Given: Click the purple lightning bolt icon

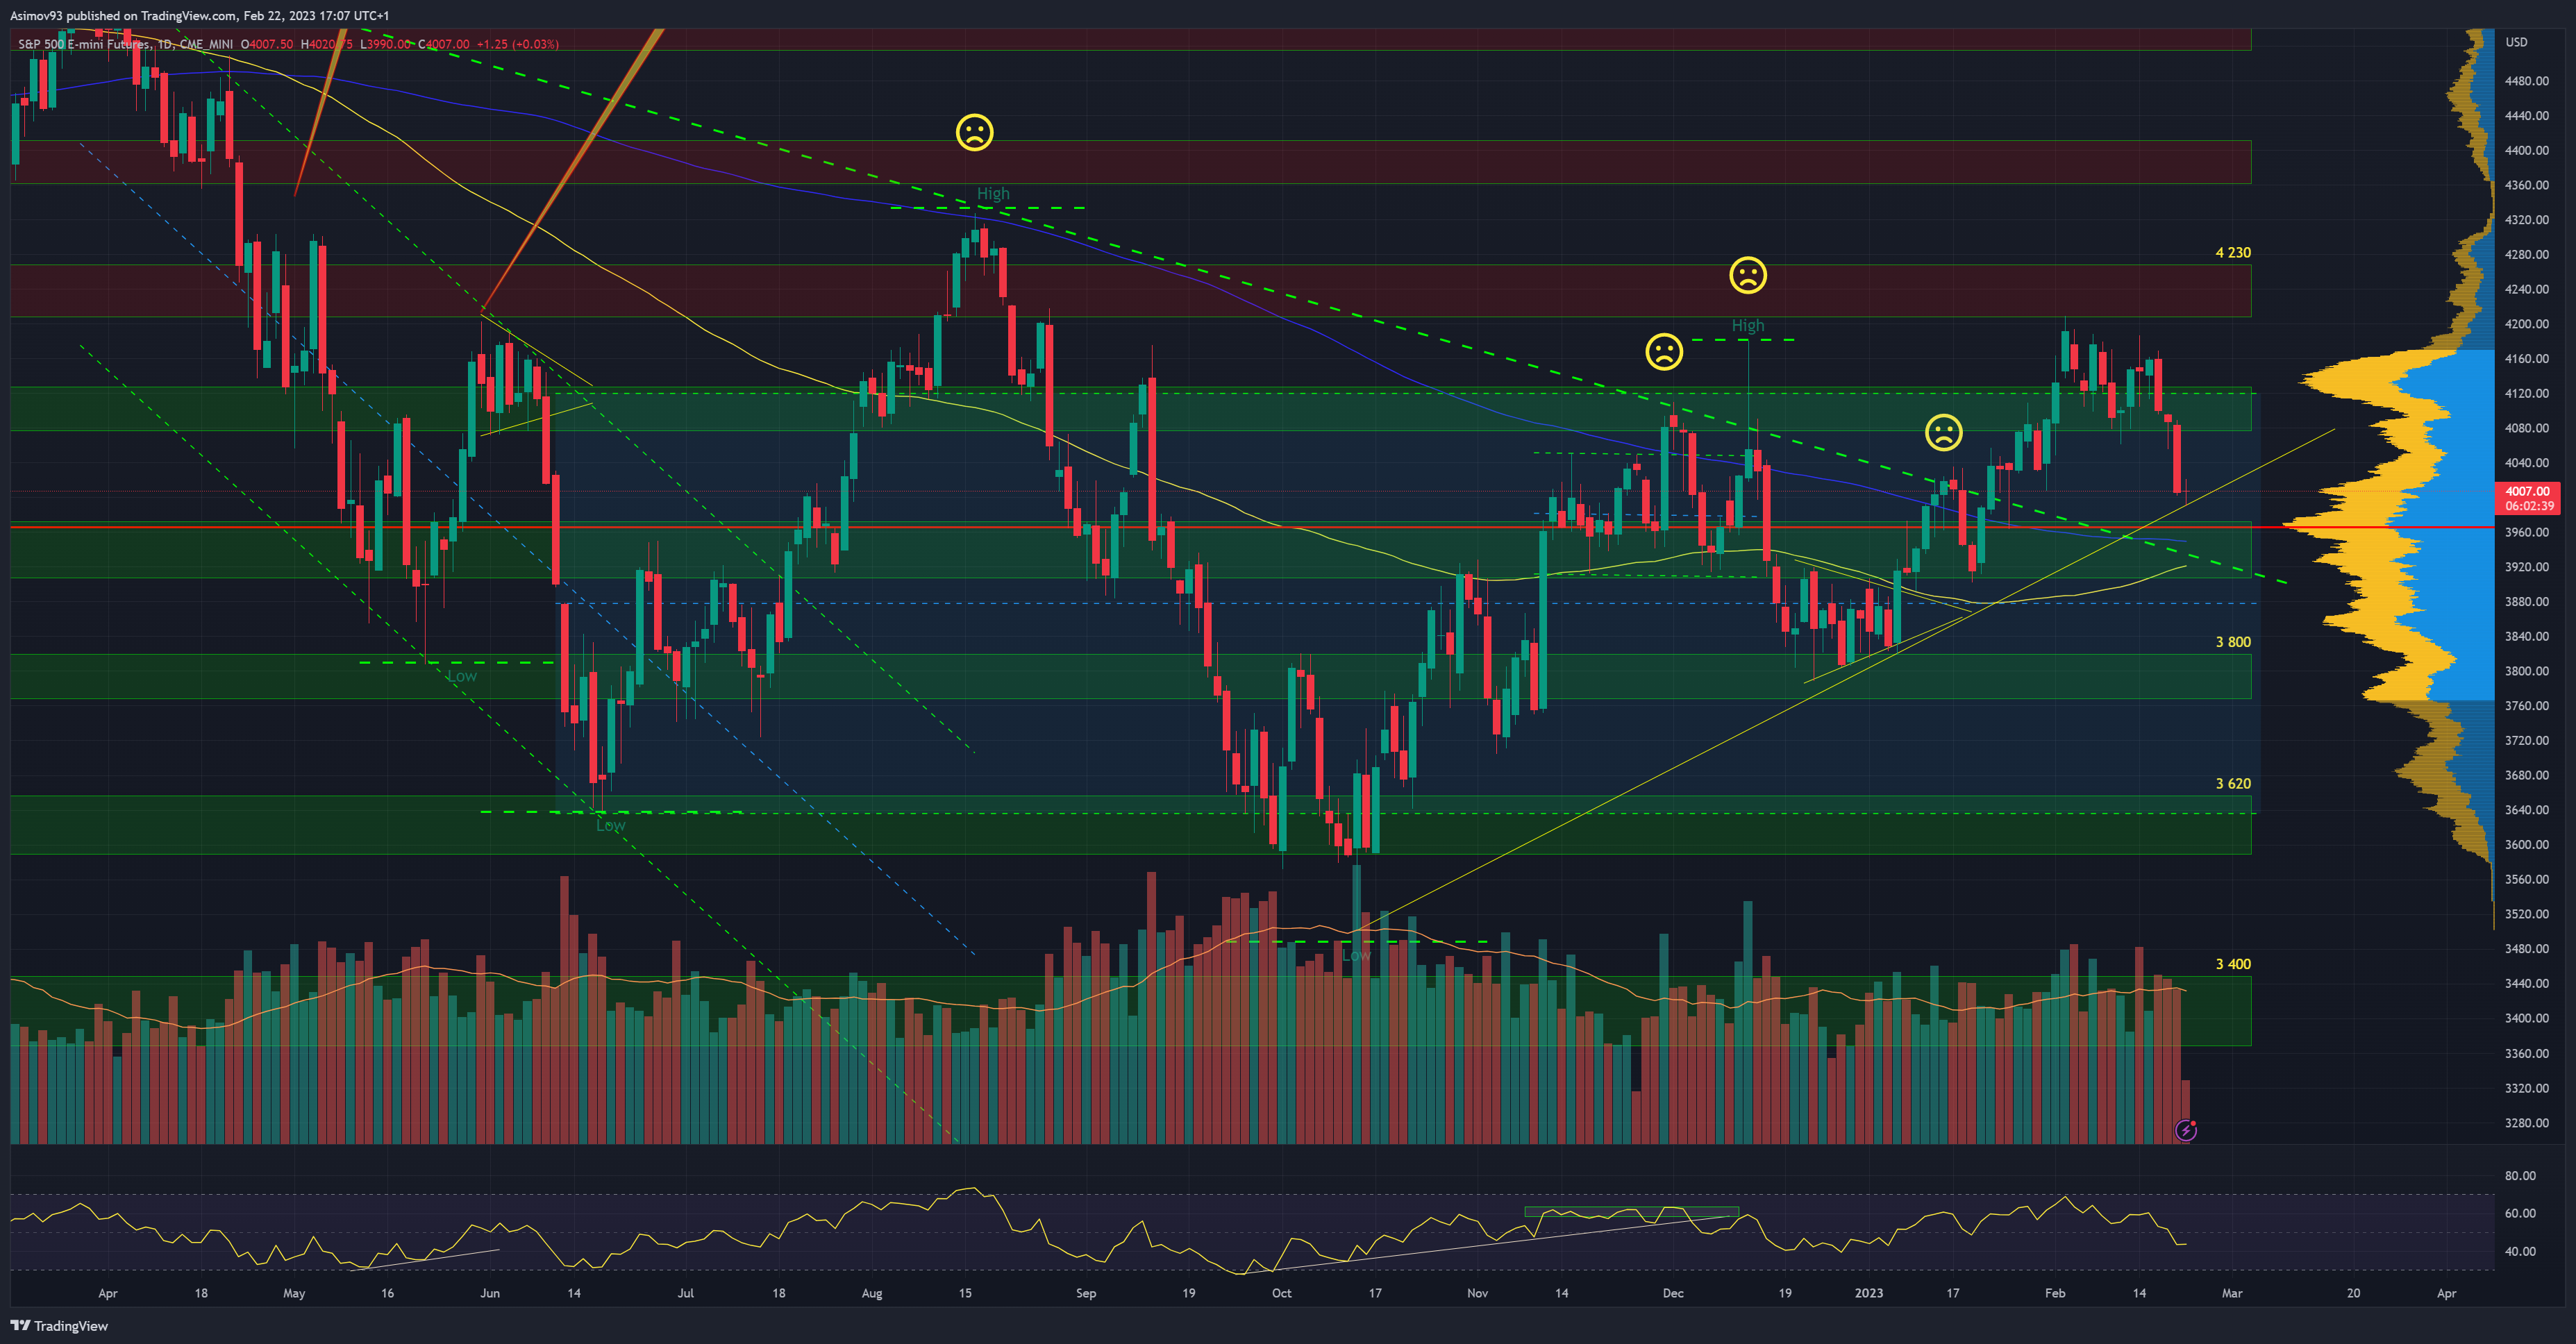Looking at the screenshot, I should click(2186, 1130).
